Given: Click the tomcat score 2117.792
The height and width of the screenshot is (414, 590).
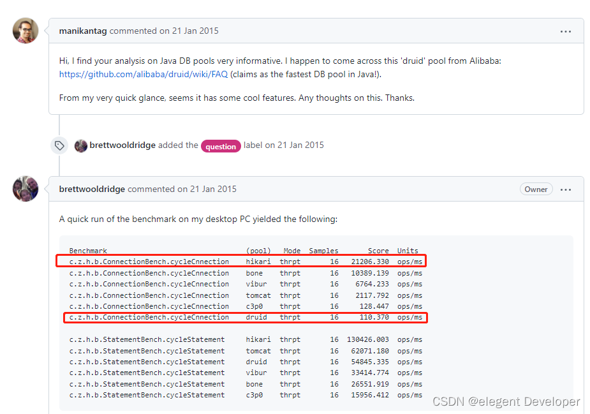Looking at the screenshot, I should [372, 295].
